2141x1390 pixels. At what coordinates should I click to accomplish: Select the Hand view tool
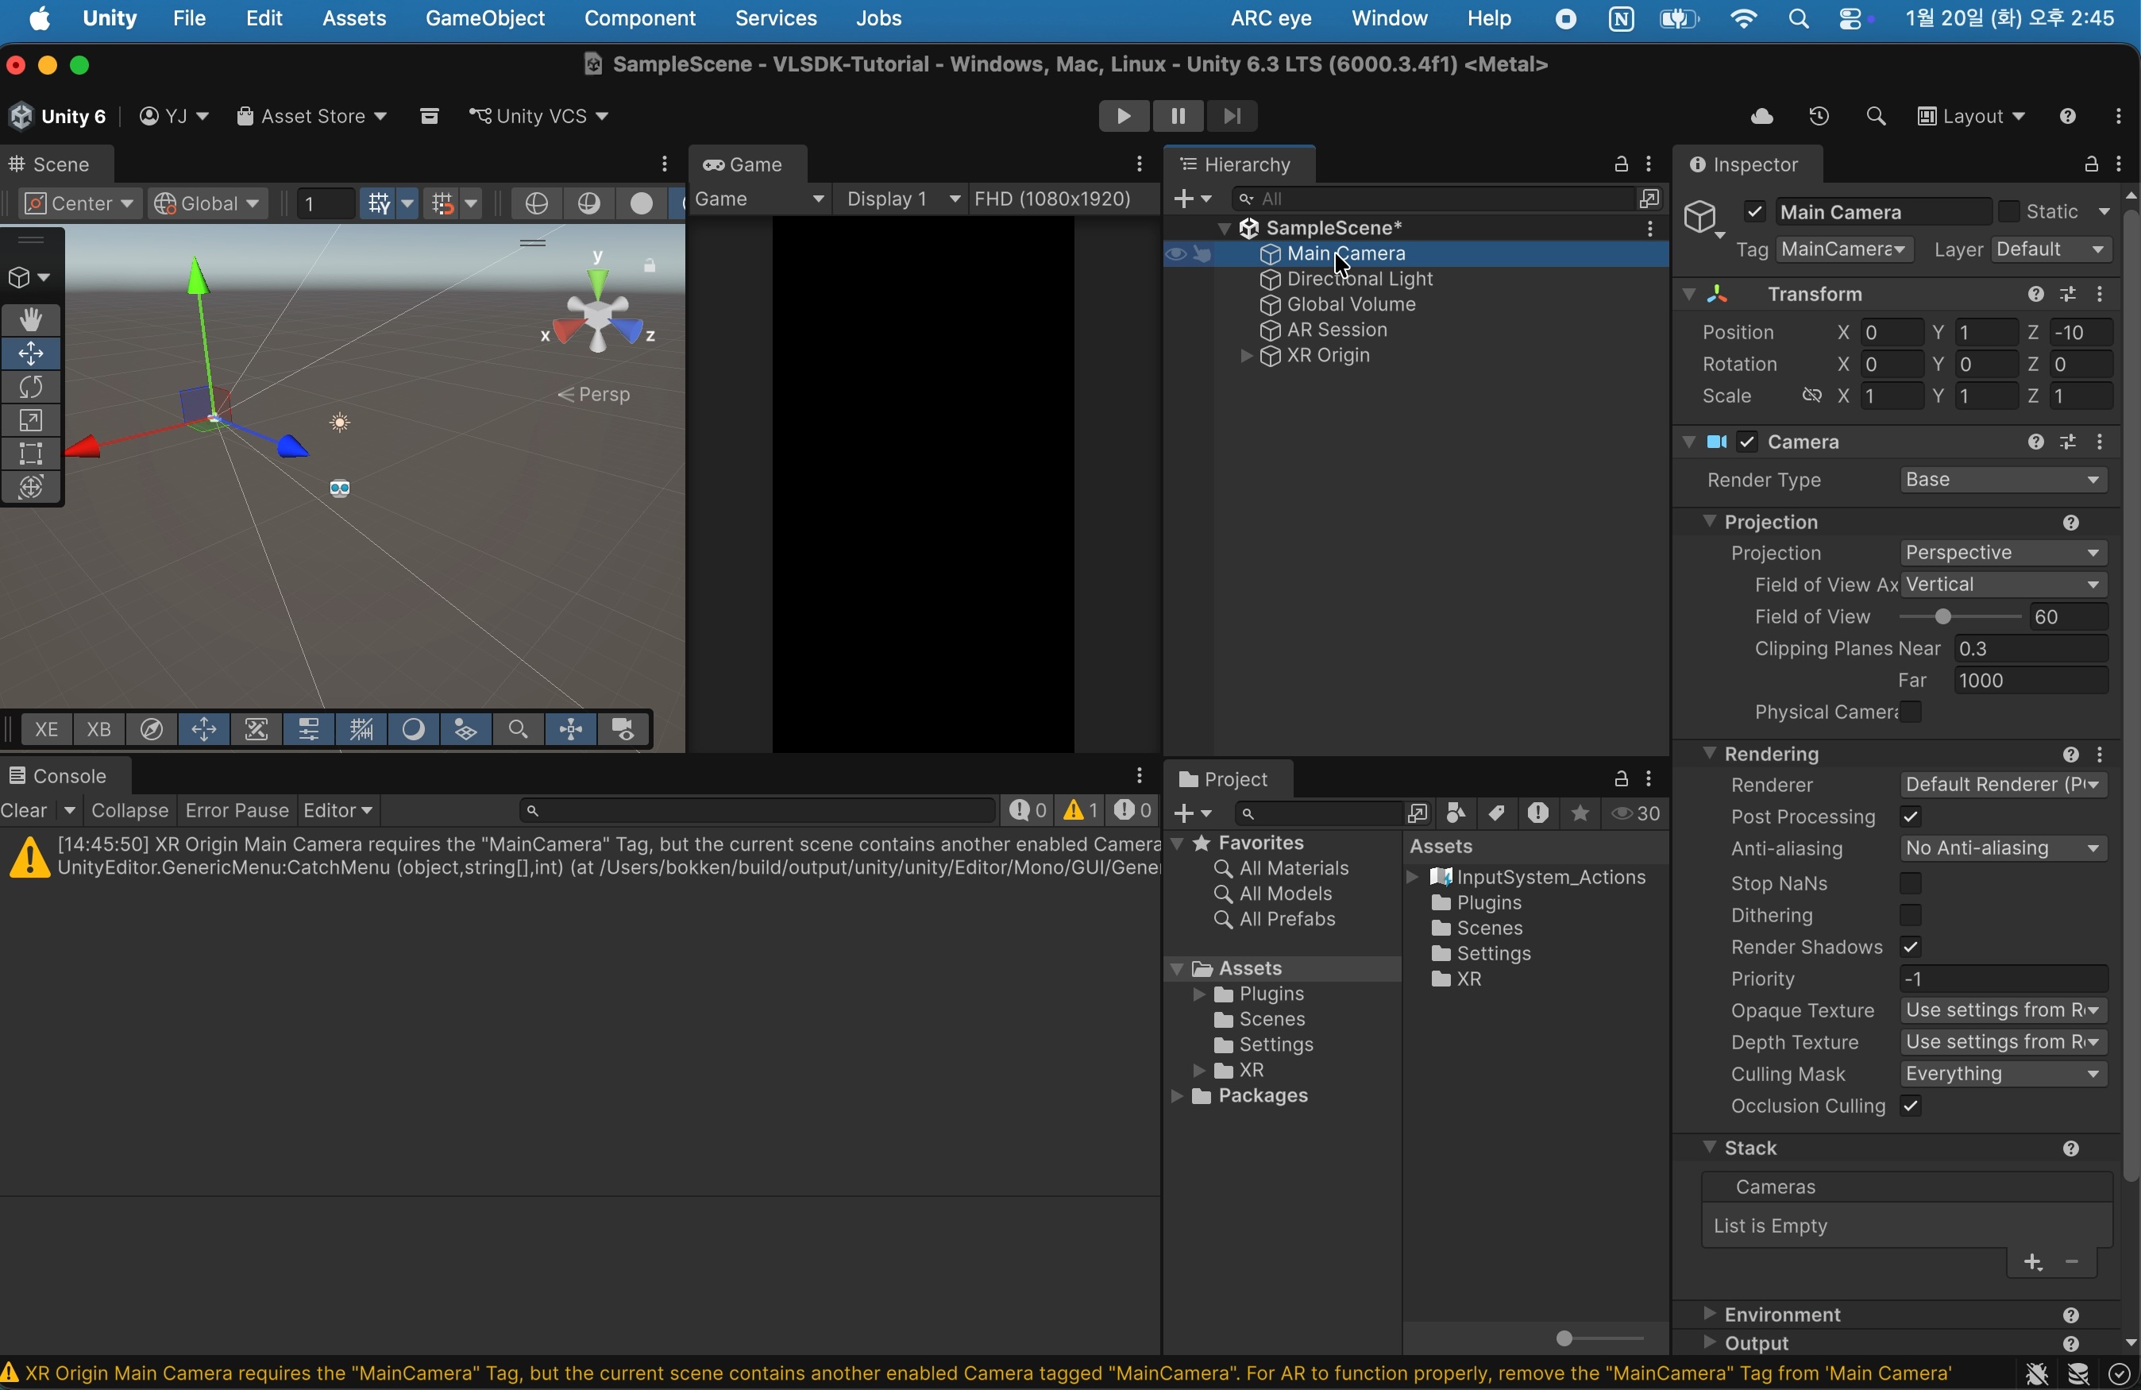point(32,319)
